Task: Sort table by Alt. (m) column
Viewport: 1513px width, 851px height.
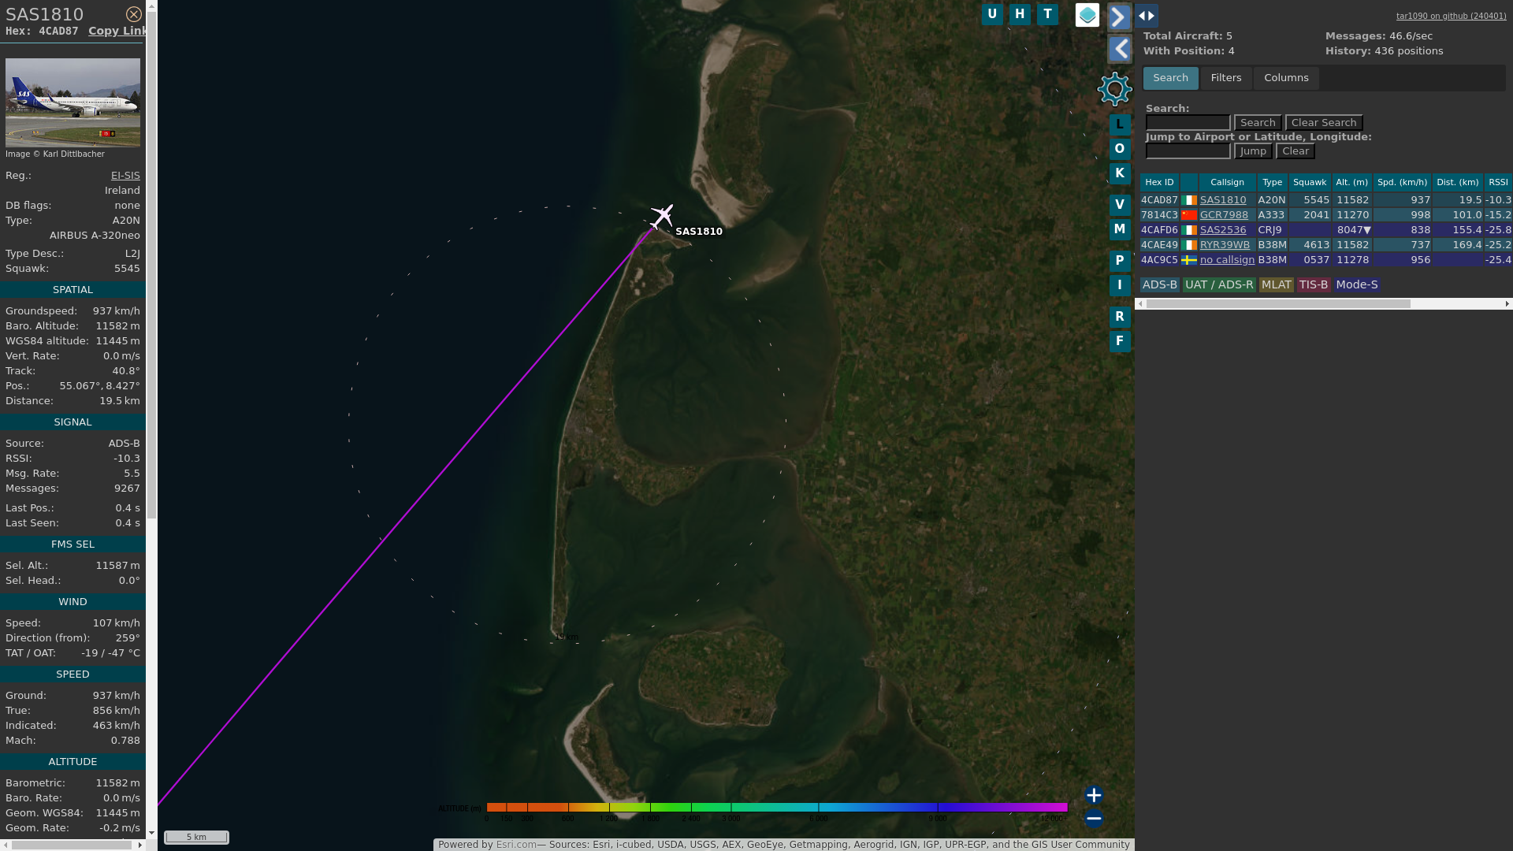Action: (x=1352, y=182)
